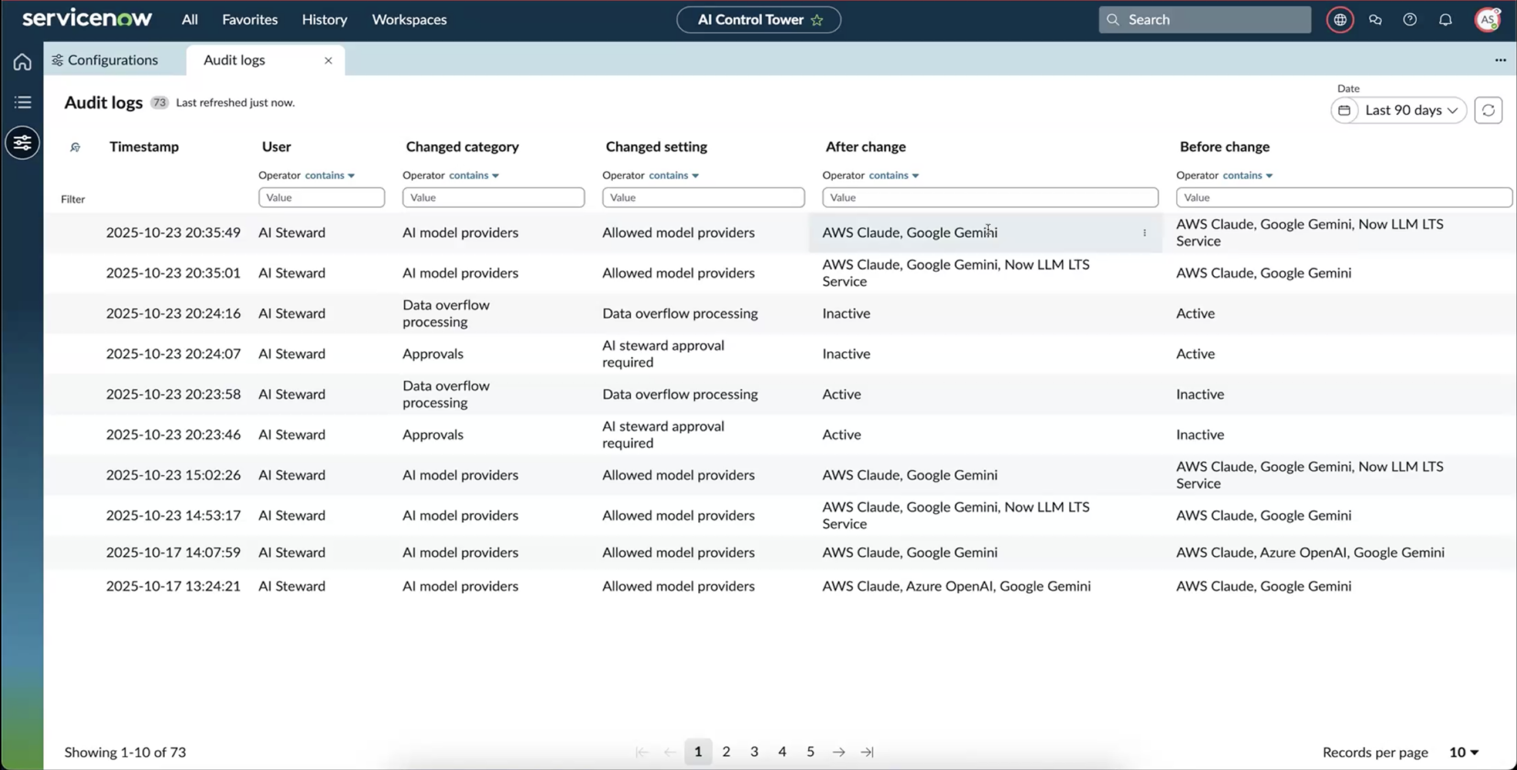
Task: Open the AS user avatar menu
Action: tap(1488, 20)
